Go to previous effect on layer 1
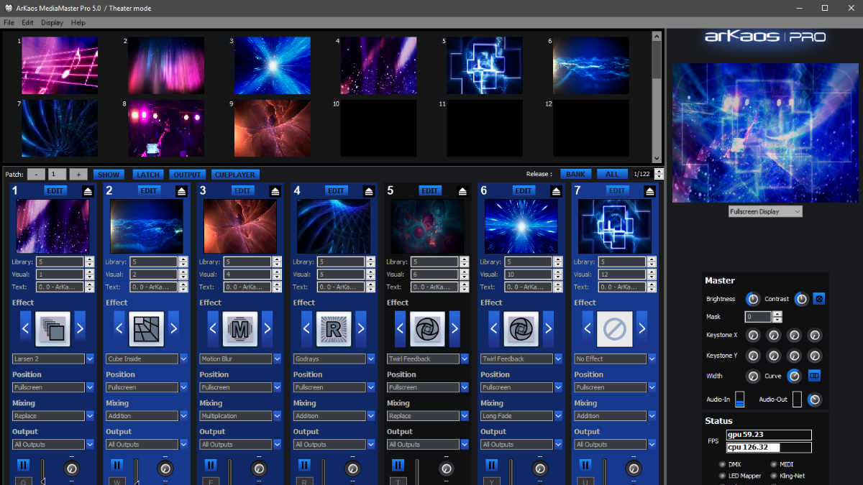This screenshot has width=863, height=485. pyautogui.click(x=26, y=329)
